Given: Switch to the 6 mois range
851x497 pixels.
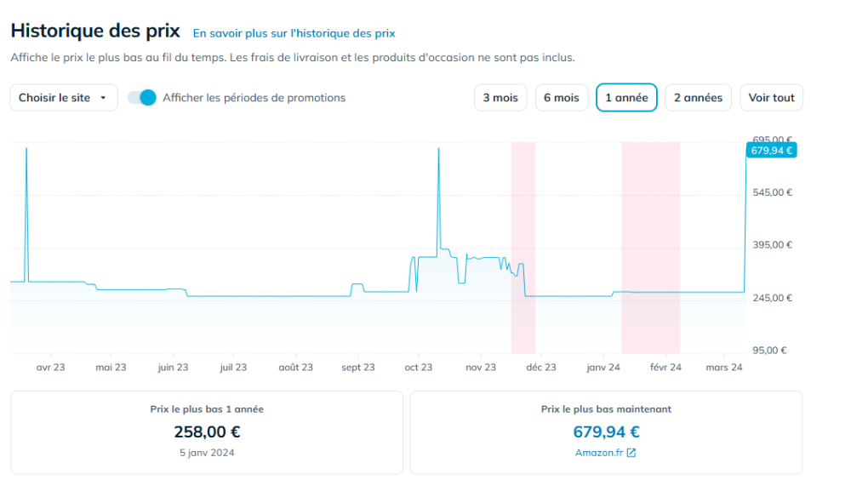Looking at the screenshot, I should point(562,98).
